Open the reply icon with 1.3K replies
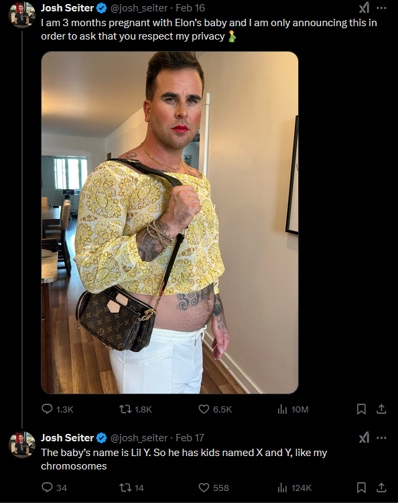This screenshot has height=503, width=398. [47, 409]
